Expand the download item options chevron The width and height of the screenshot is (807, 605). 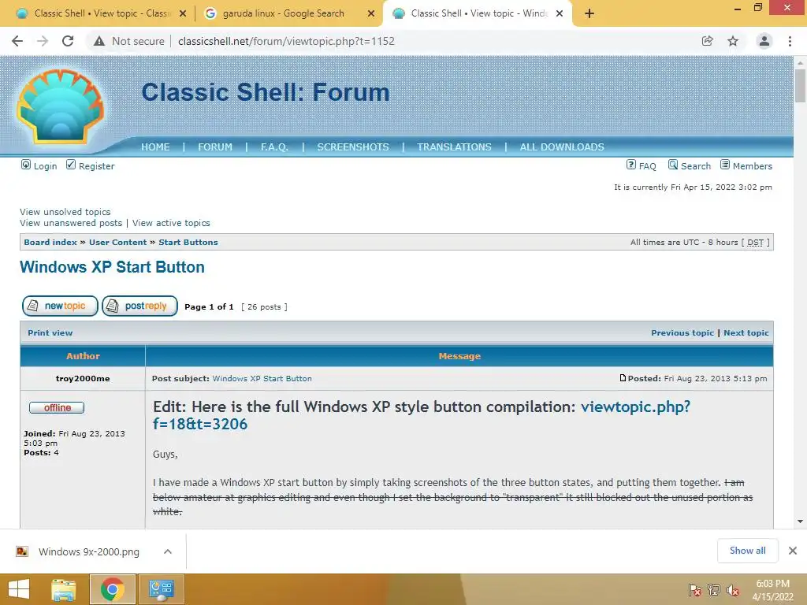click(167, 551)
